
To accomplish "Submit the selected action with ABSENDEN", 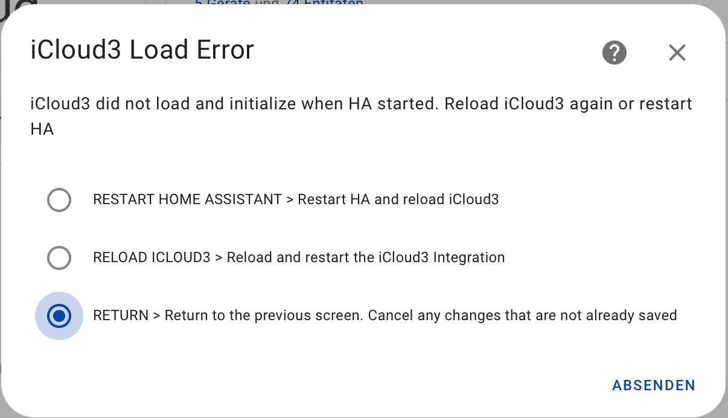I will point(653,385).
